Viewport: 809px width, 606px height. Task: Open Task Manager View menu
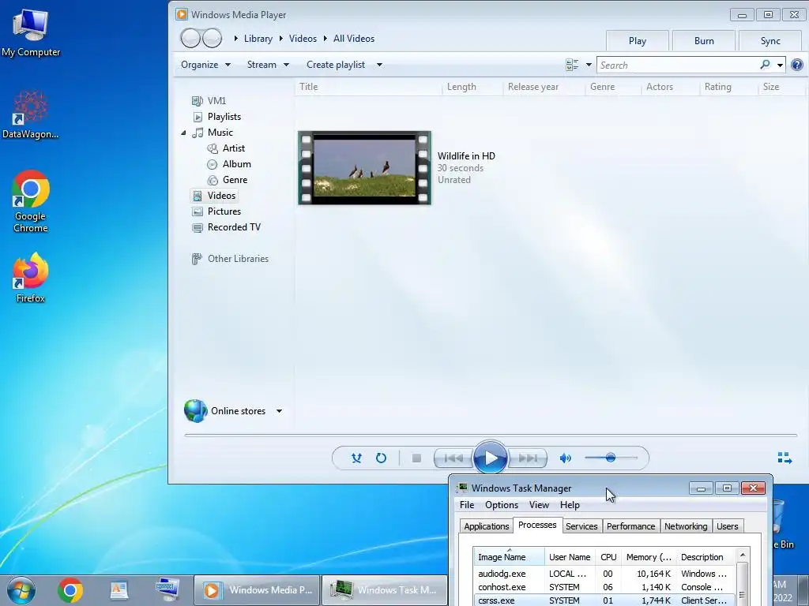[539, 505]
